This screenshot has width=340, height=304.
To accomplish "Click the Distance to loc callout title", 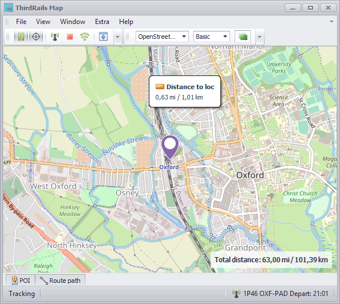I will (x=190, y=87).
